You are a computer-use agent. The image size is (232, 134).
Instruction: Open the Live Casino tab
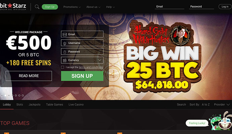76,105
